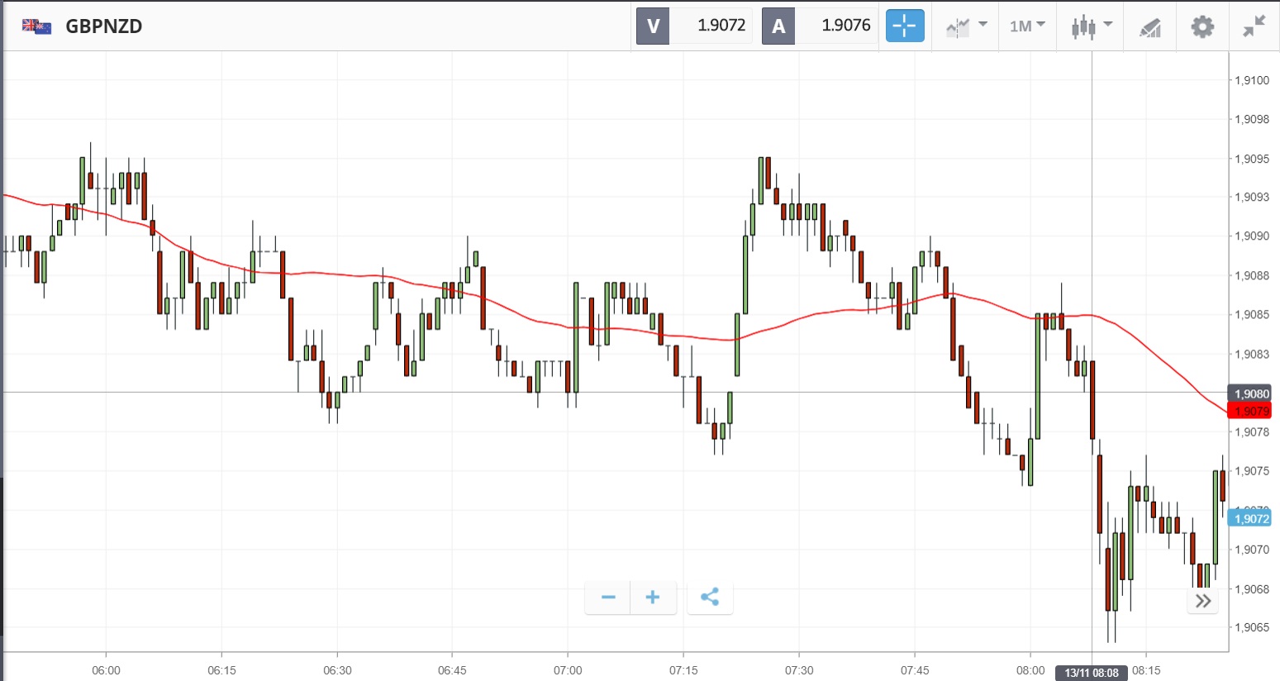This screenshot has height=681, width=1280.
Task: Click the GBPNZD flag icon
Action: [x=36, y=26]
